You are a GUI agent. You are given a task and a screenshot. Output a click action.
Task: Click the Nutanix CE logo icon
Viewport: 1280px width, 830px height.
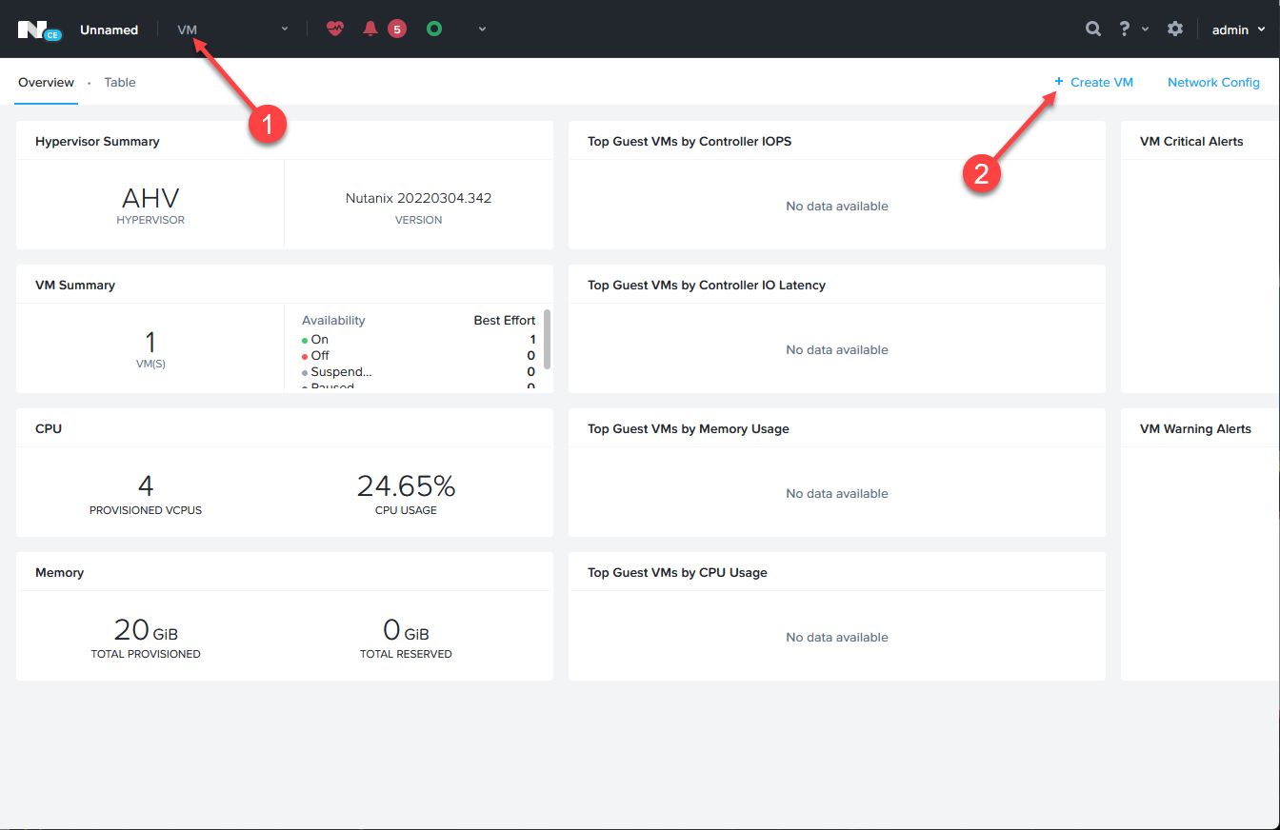point(39,30)
